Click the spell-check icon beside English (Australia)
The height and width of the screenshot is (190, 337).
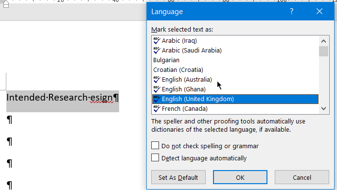157,79
